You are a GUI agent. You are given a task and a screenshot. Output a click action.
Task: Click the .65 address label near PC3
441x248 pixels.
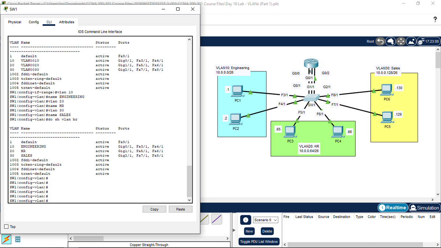[278, 129]
